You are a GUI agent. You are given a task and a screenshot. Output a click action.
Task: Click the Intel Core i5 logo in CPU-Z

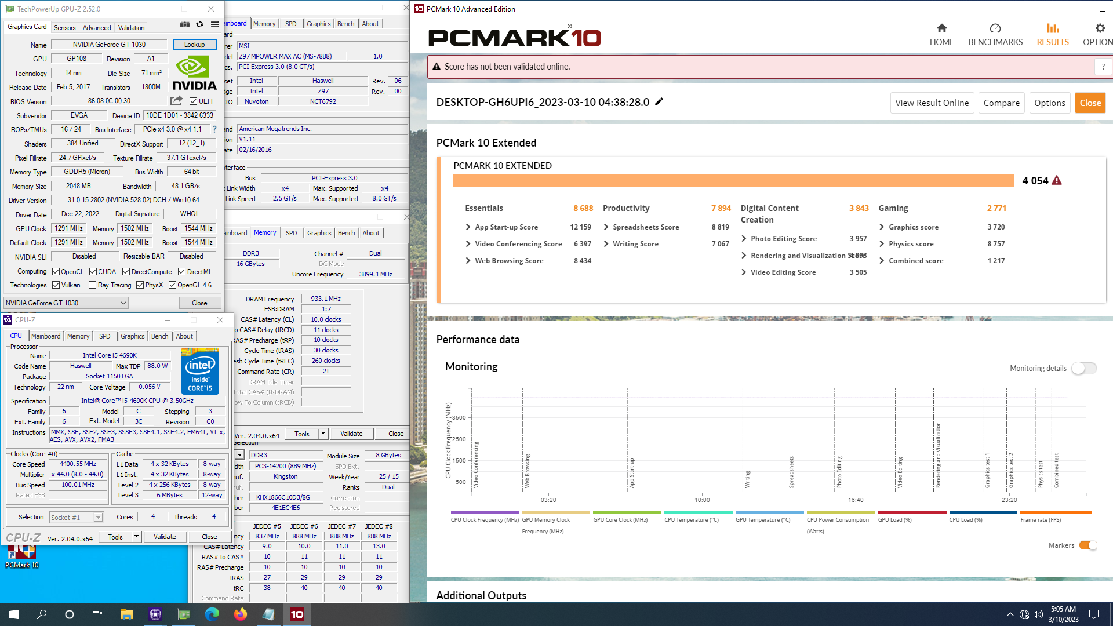point(200,371)
